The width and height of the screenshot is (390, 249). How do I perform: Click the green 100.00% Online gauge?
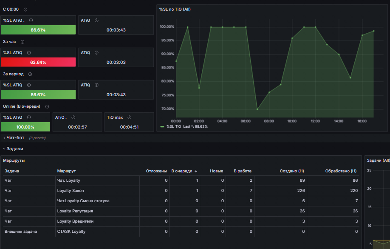[x=25, y=127]
